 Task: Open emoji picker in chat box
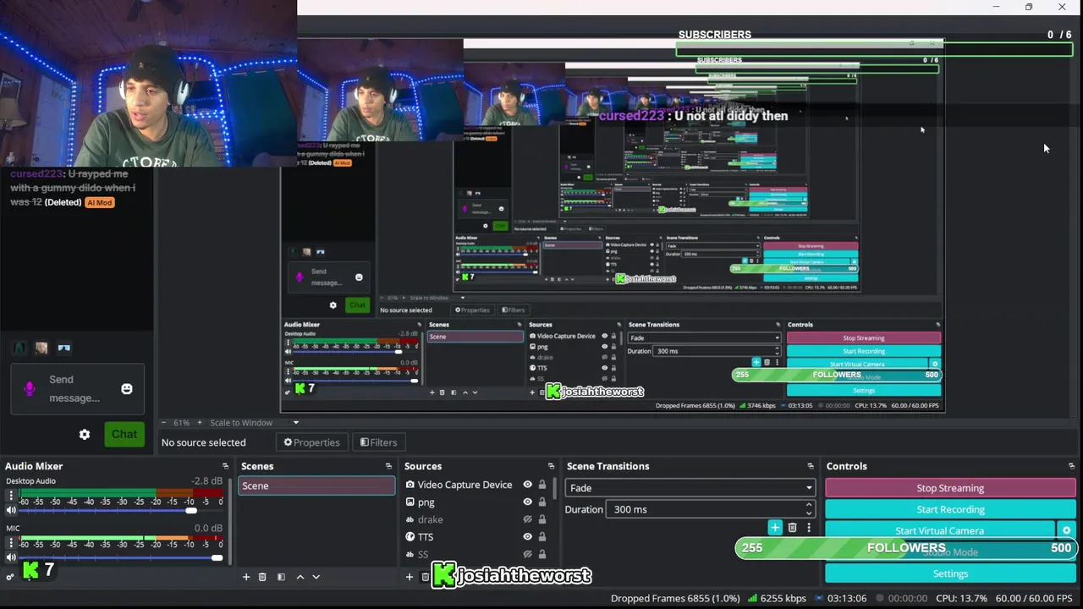[x=127, y=389]
